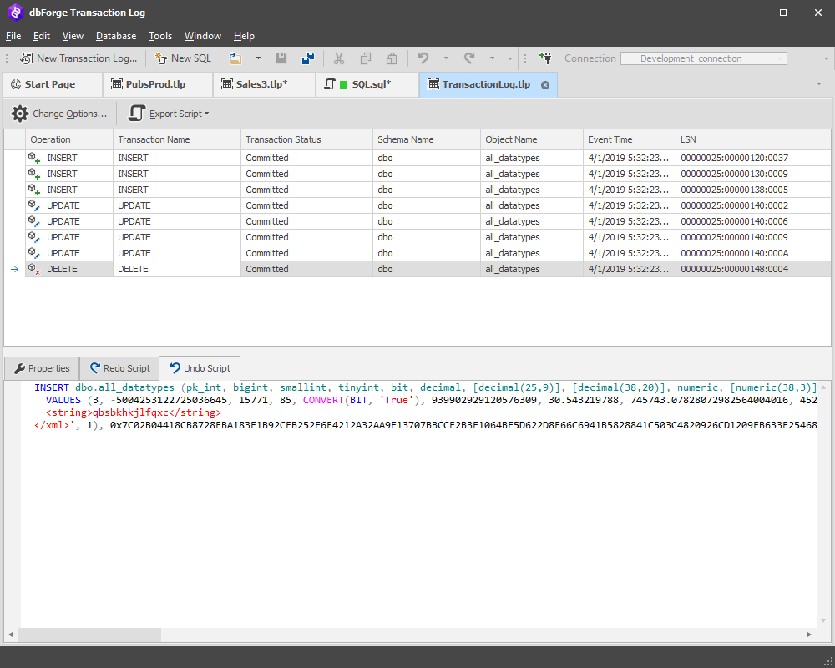Sort by the Operation column header
Screen dimensions: 835x668
[68, 139]
